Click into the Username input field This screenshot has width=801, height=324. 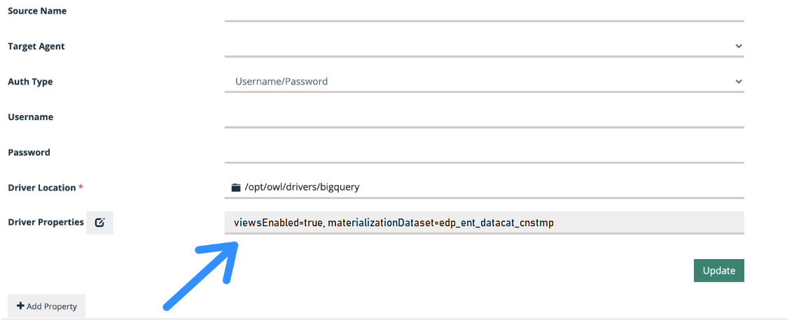483,117
